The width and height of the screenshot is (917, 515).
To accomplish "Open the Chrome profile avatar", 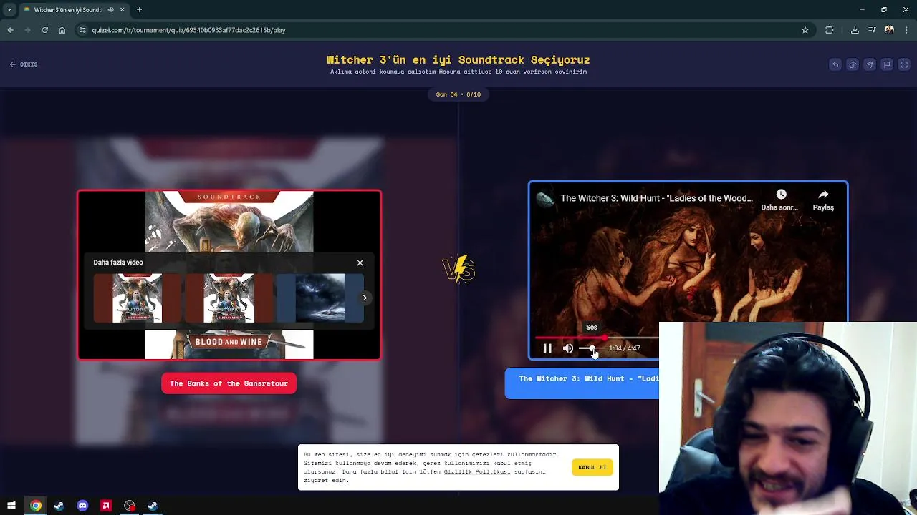I will [889, 30].
